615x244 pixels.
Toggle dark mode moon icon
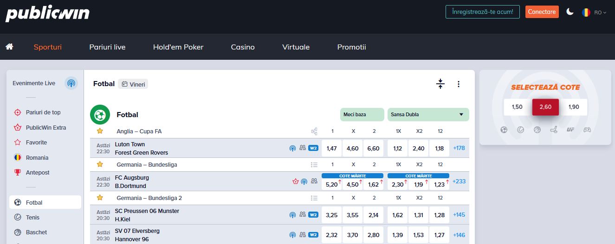(x=570, y=12)
